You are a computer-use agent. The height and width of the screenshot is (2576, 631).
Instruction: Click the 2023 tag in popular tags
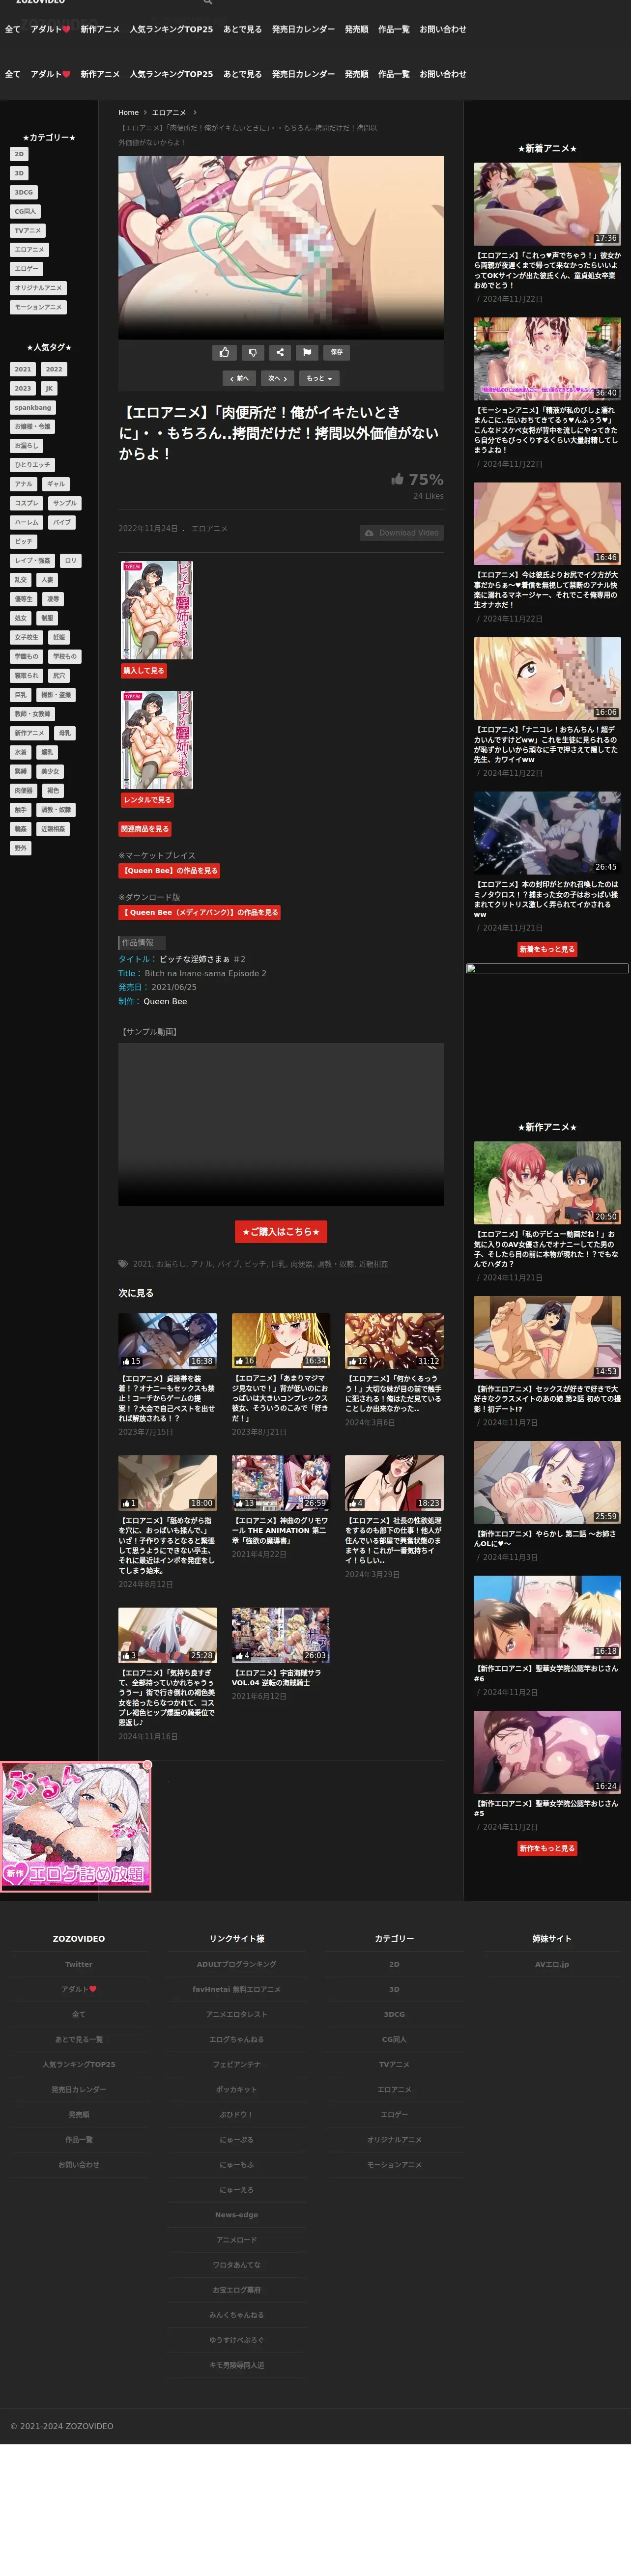pos(23,388)
